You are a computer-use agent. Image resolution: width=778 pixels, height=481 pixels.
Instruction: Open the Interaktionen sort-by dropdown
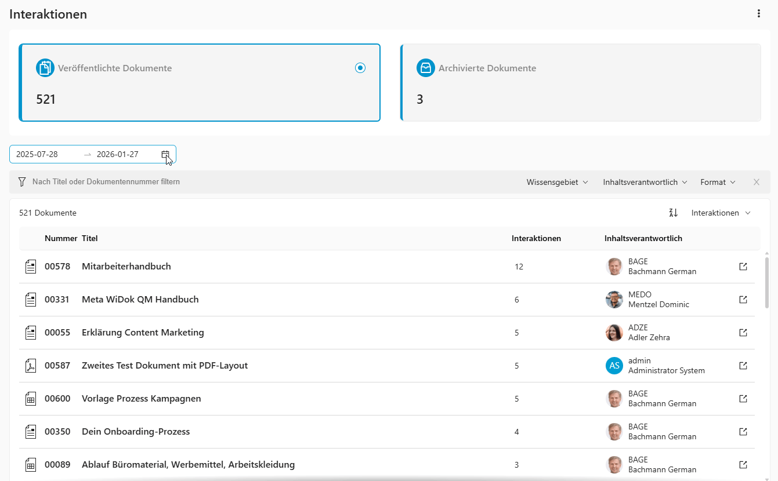(x=721, y=213)
